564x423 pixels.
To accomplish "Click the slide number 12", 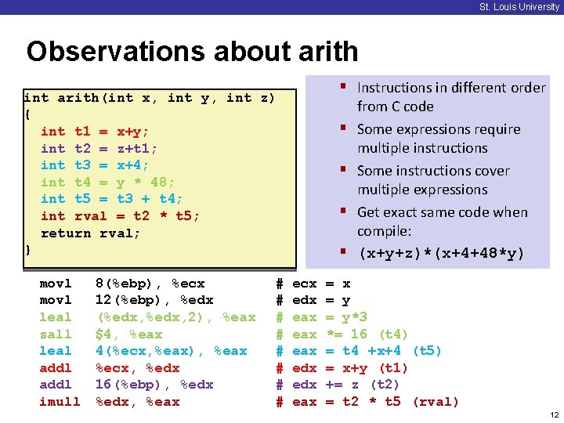I will point(555,414).
